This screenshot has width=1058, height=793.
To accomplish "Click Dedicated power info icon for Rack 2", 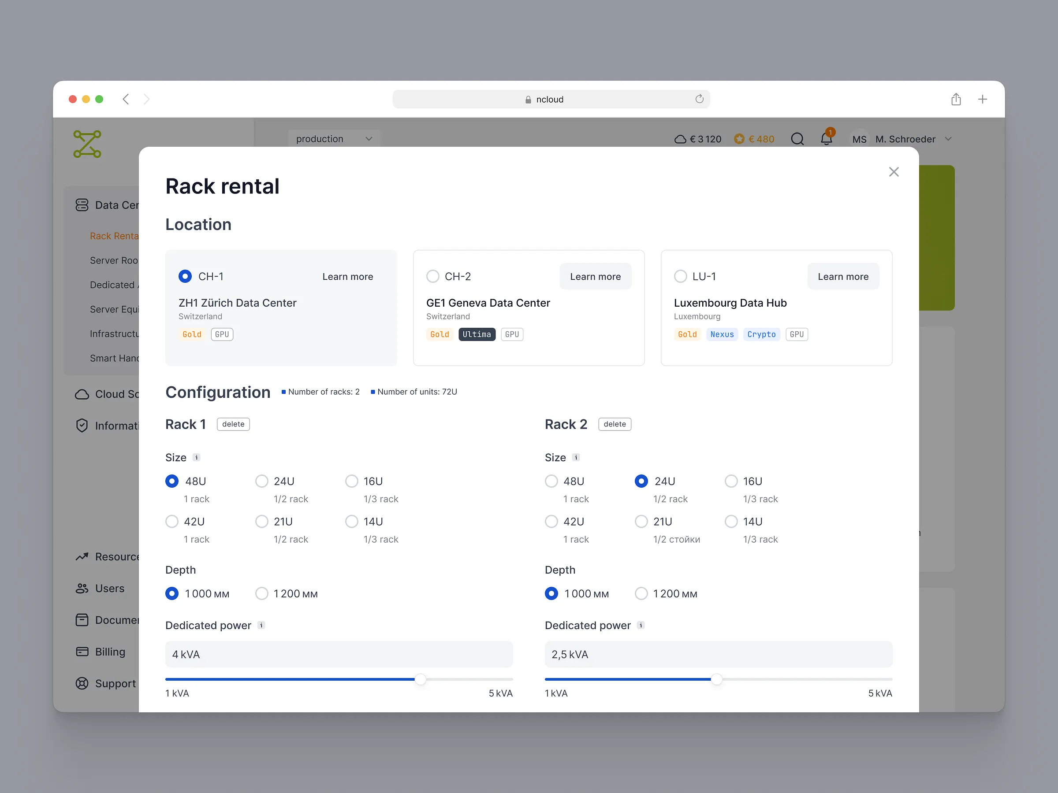I will coord(641,625).
